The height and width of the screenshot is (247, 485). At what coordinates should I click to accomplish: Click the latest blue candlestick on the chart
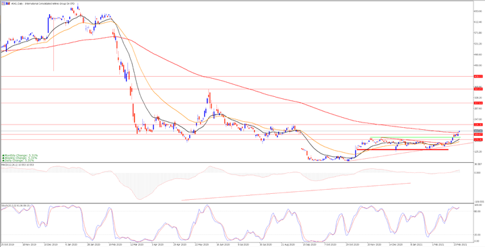[459, 132]
